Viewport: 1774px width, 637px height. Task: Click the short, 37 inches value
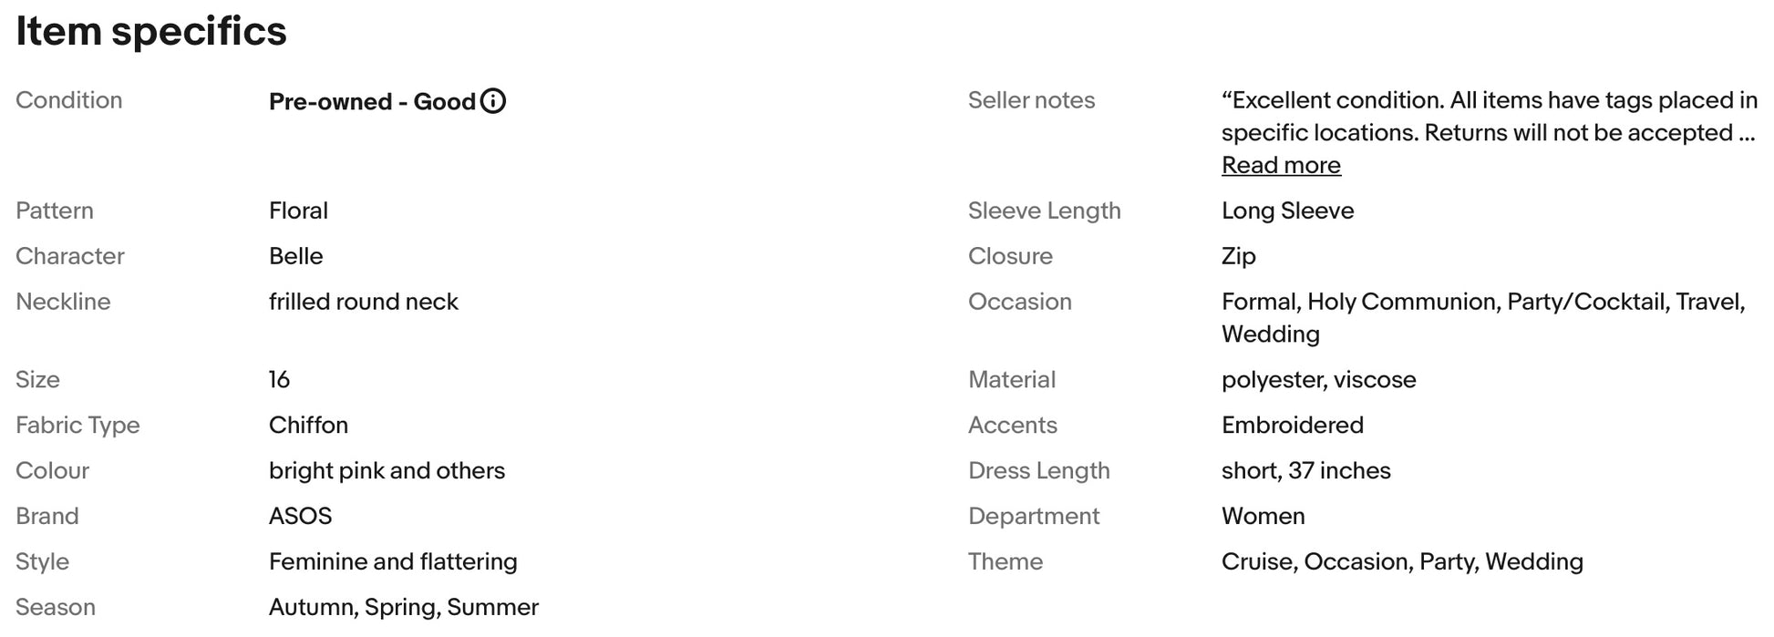tap(1305, 470)
